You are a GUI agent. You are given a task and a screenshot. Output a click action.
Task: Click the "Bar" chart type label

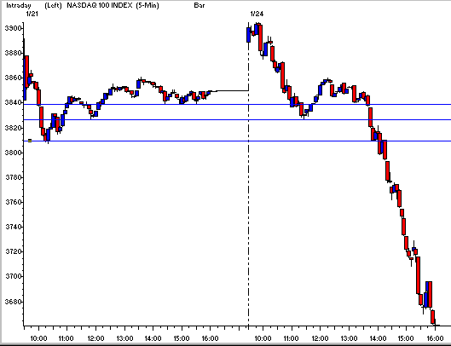pos(199,5)
